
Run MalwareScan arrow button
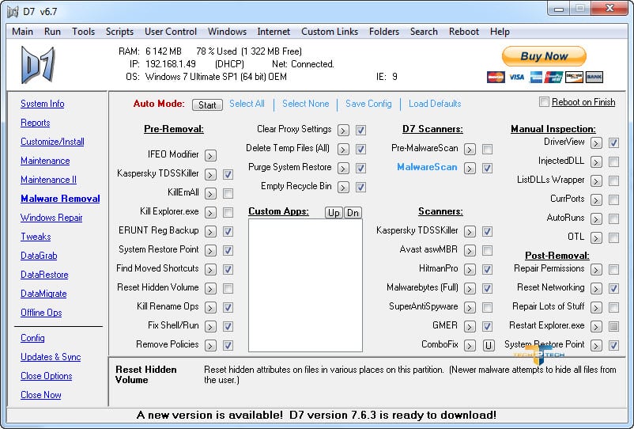470,169
